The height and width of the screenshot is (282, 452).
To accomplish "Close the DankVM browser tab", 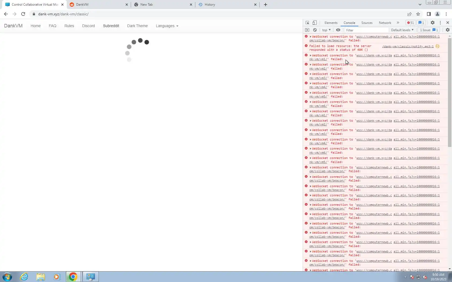I will 127,5.
